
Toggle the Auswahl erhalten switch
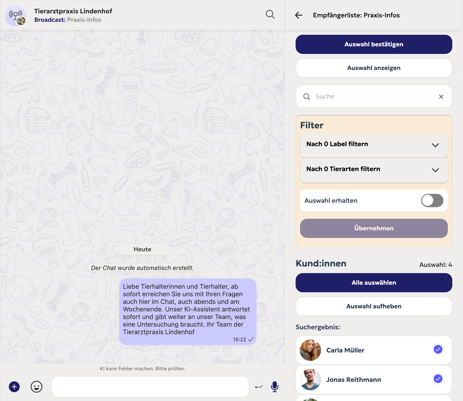click(x=432, y=200)
